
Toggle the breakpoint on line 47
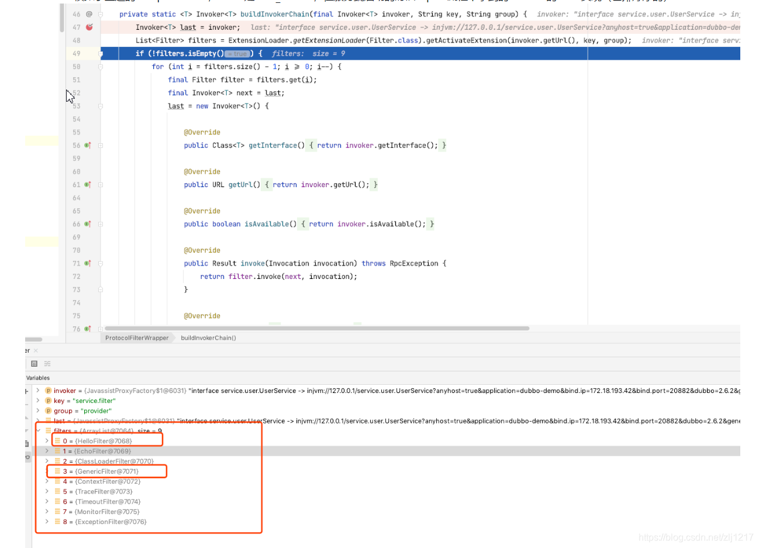tap(89, 27)
